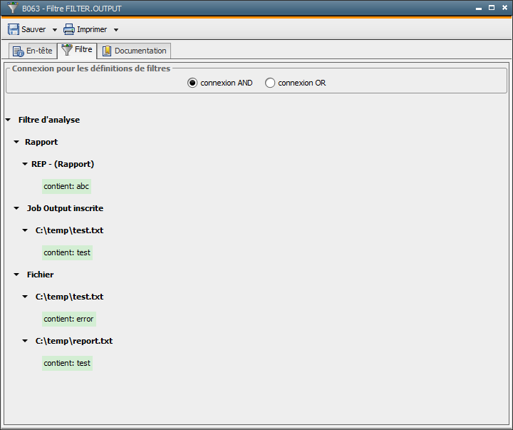Select 'contient: test' under Job Output inscrite
Viewport: 513px width, 430px height.
[67, 253]
